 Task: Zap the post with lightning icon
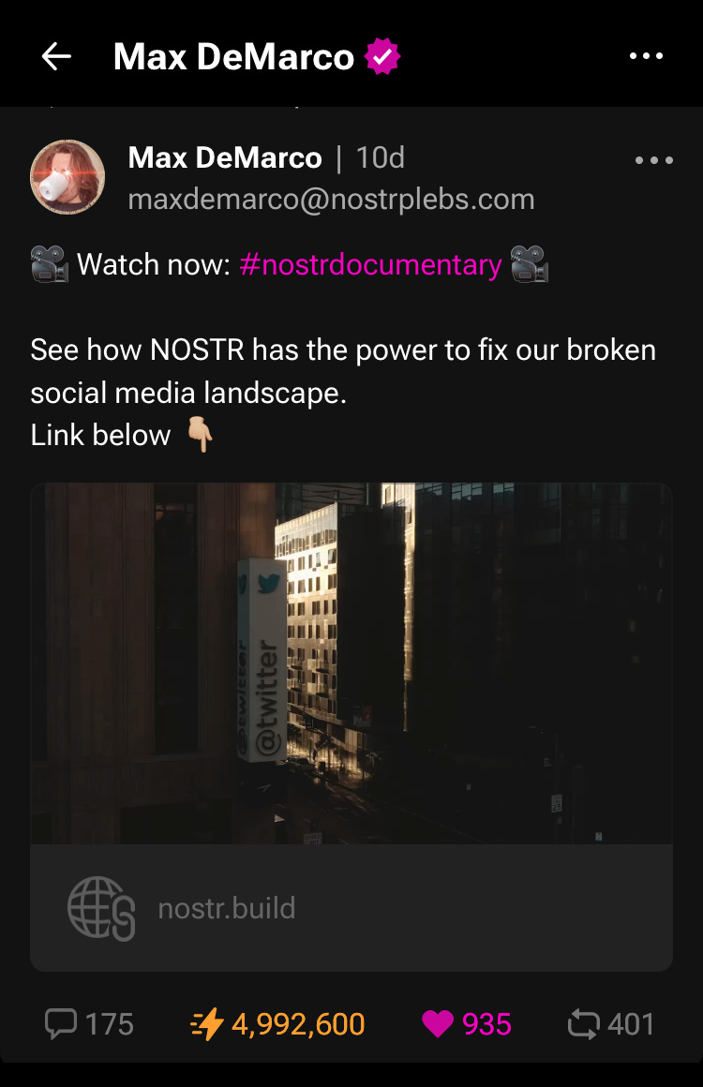(x=206, y=1024)
